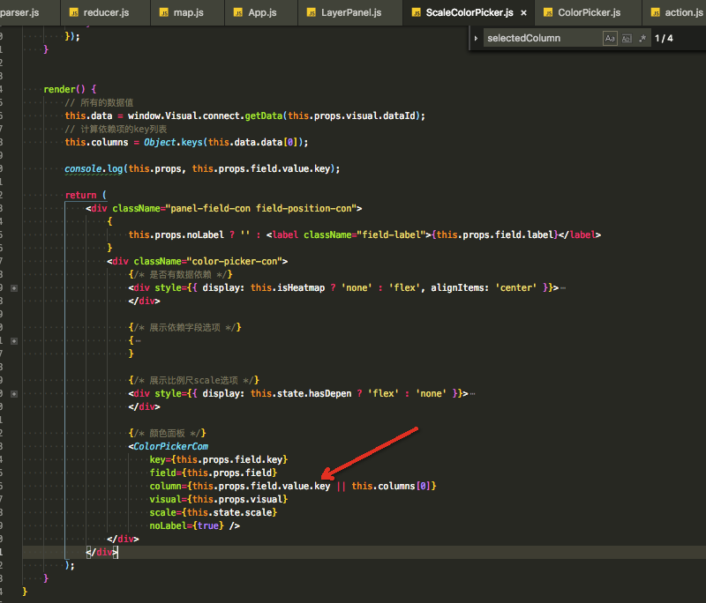The image size is (706, 603).
Task: Click the 计算依赖项的key列表 comment line
Action: point(116,129)
